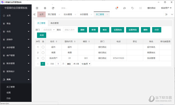Click the globe icon in top toolbar
This screenshot has height=105, width=175.
click(45, 8)
